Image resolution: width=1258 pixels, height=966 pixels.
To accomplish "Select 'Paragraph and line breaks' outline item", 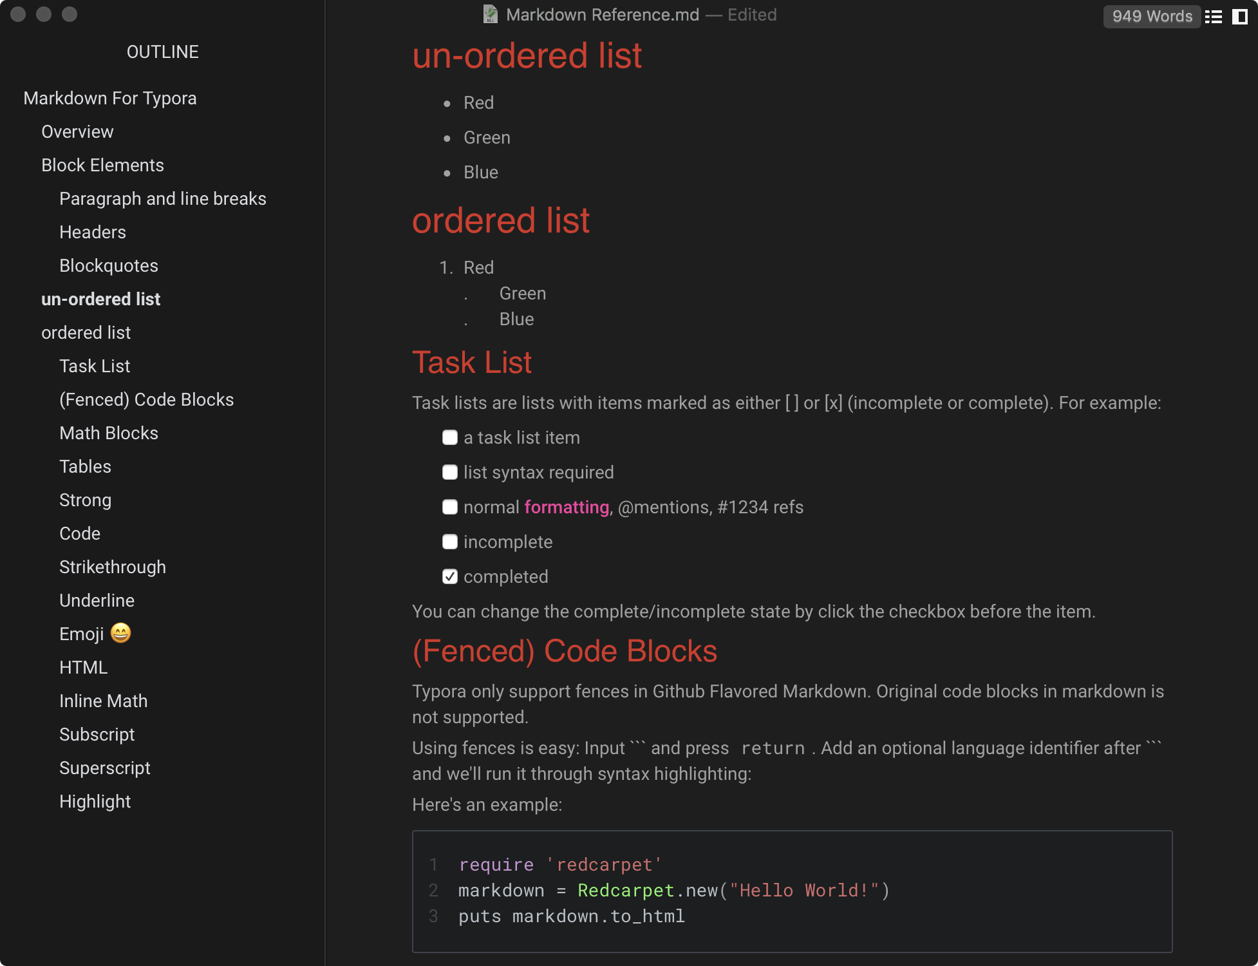I will coord(163,198).
